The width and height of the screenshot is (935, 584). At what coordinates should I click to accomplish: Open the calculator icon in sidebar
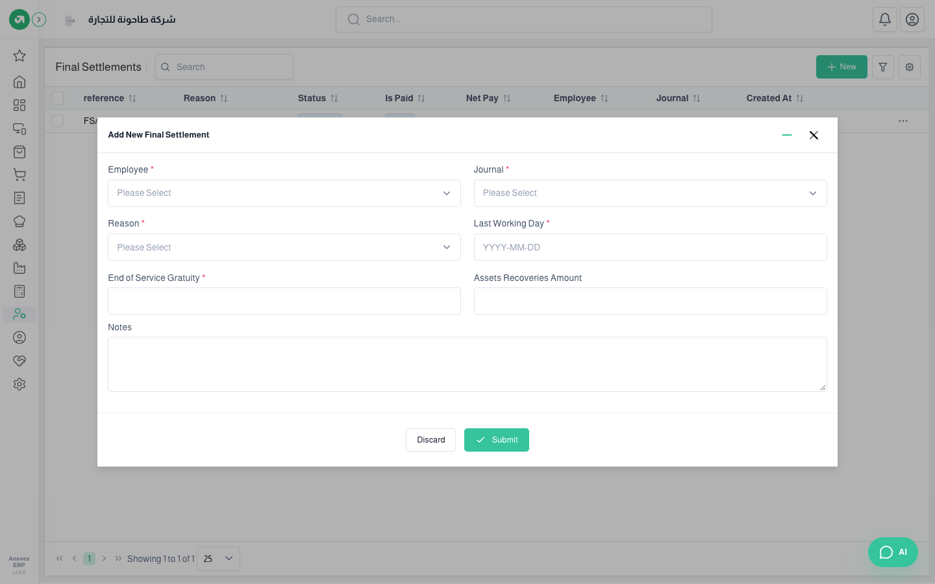pos(19,291)
